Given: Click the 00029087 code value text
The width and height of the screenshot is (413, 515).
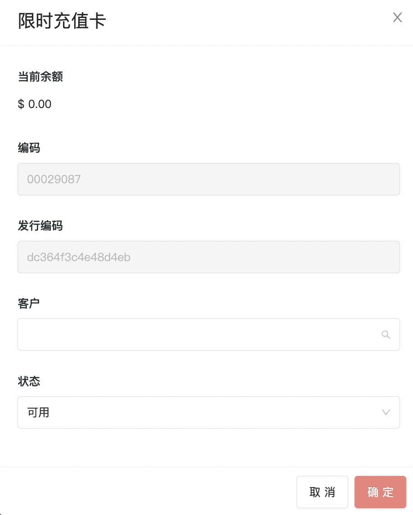Looking at the screenshot, I should [54, 179].
